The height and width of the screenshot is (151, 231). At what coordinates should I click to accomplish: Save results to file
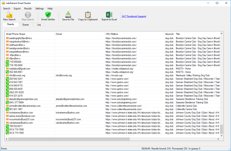(x=68, y=16)
